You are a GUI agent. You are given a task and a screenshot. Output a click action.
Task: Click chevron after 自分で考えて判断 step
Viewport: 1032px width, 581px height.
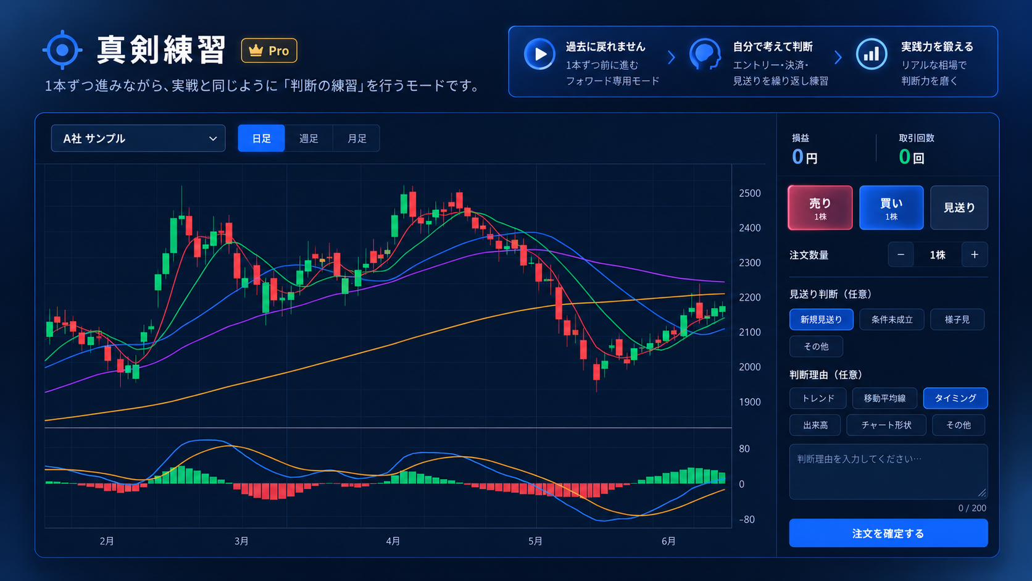838,57
